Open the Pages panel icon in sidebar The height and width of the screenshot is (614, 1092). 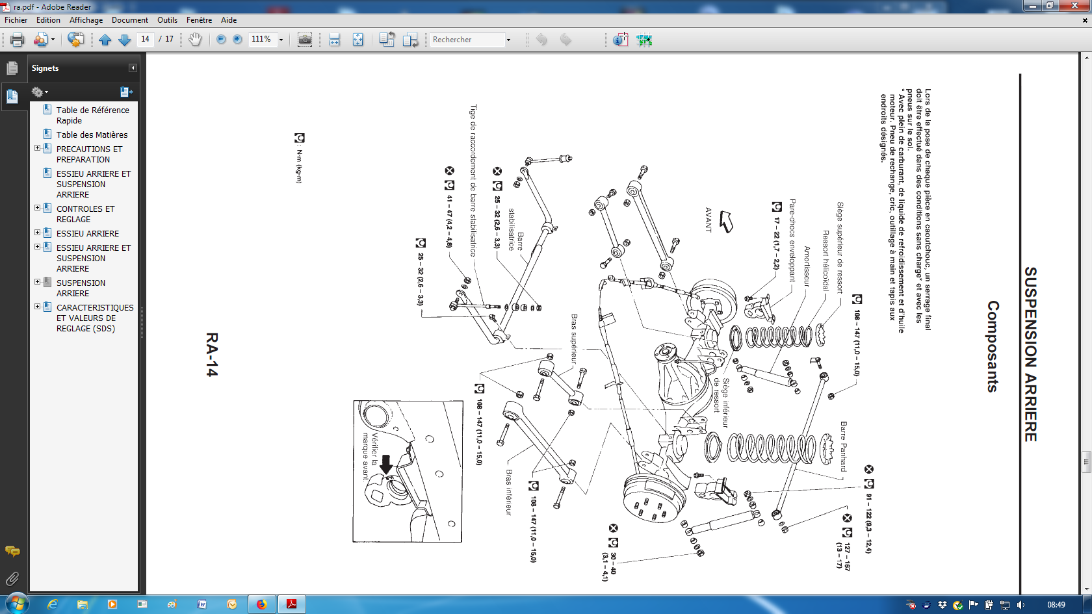pos(12,68)
